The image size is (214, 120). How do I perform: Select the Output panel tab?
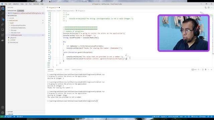67,70
